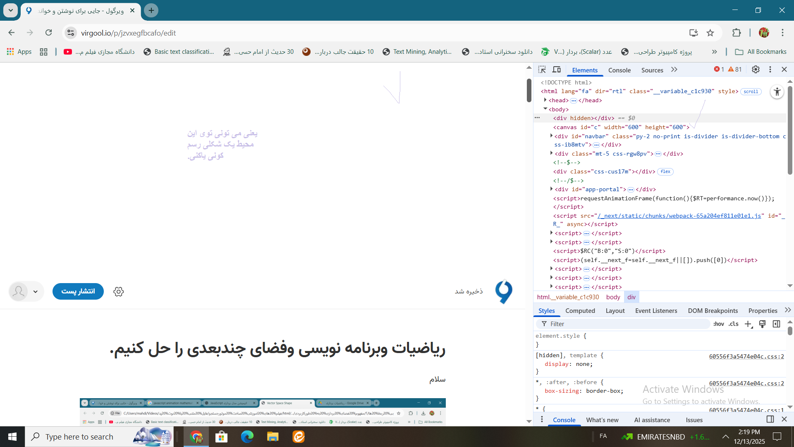Click the post settings gear icon
This screenshot has height=447, width=794.
tap(119, 292)
